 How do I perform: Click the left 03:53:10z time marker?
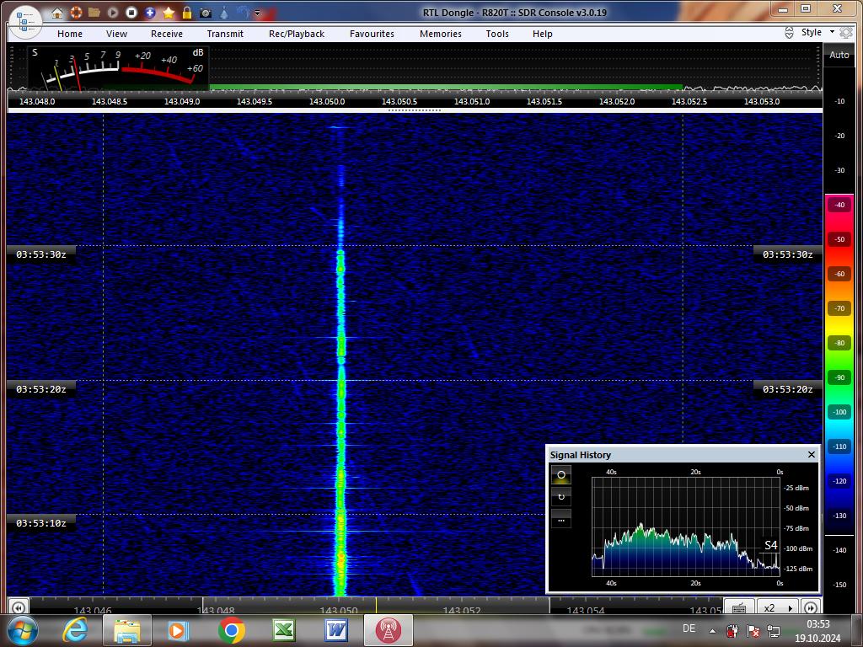click(41, 522)
